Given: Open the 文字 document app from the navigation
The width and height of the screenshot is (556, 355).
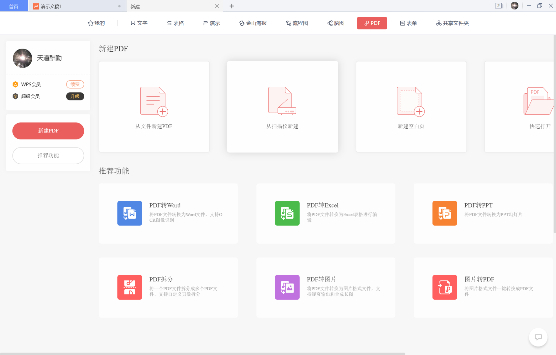Looking at the screenshot, I should point(139,23).
